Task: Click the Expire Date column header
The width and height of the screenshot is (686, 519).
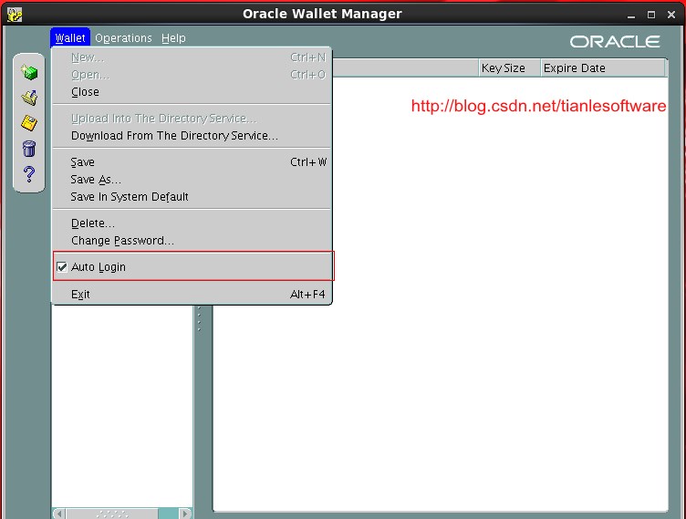Action: tap(603, 68)
